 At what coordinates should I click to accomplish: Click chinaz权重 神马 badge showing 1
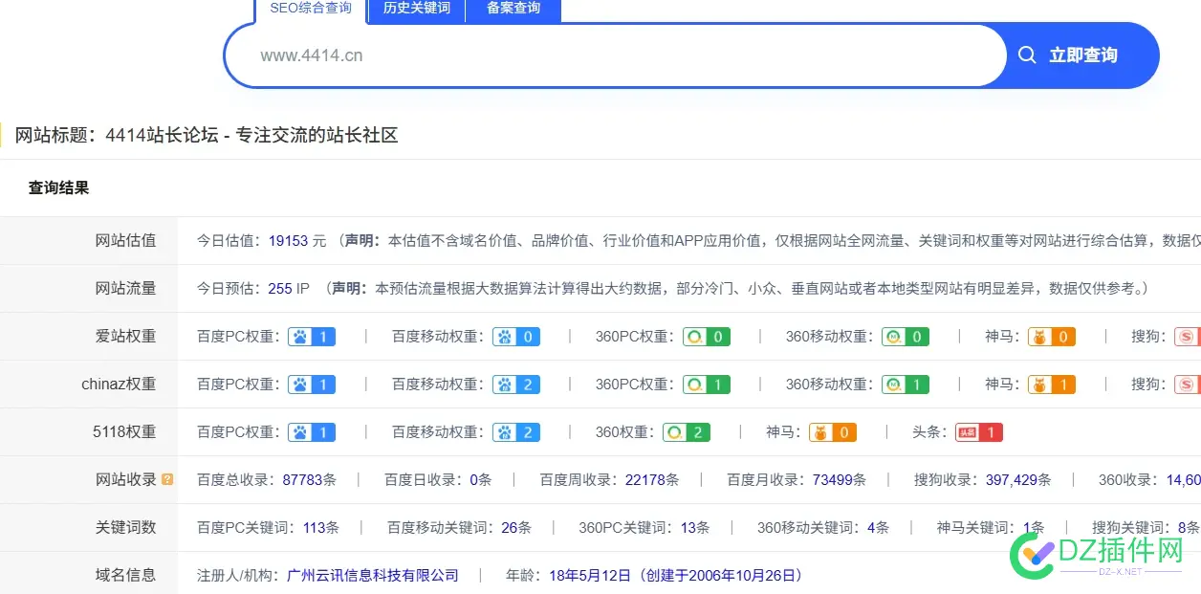(1052, 385)
